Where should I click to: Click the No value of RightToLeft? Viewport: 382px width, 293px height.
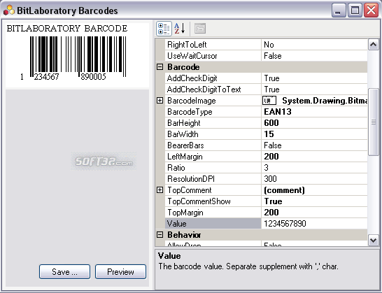(269, 45)
